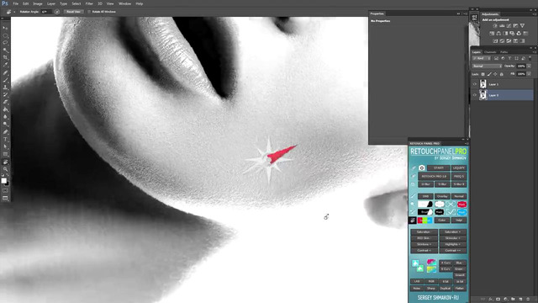
Task: Click Overlay button in Retouch Panel
Action: (x=442, y=196)
